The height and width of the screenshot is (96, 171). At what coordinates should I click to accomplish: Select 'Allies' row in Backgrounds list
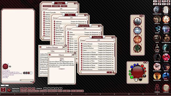(x=84, y=33)
